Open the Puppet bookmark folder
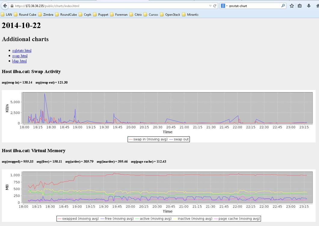Screen dimensions: 319x226 101,14
